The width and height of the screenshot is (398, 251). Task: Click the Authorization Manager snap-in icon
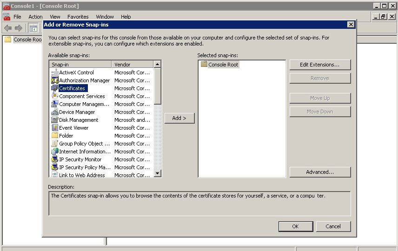[x=55, y=80]
